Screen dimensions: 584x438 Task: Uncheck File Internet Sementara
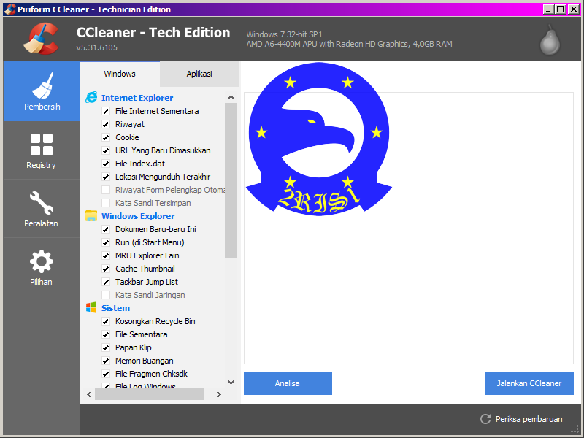coord(106,111)
